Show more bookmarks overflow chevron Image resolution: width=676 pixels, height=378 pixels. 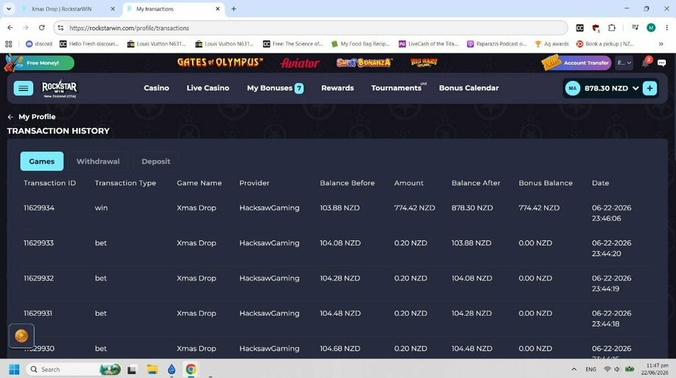(661, 44)
